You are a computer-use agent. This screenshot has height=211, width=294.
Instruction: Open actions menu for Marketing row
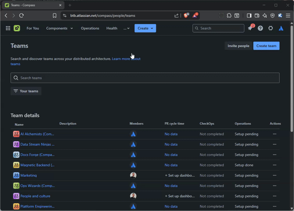[x=275, y=175]
